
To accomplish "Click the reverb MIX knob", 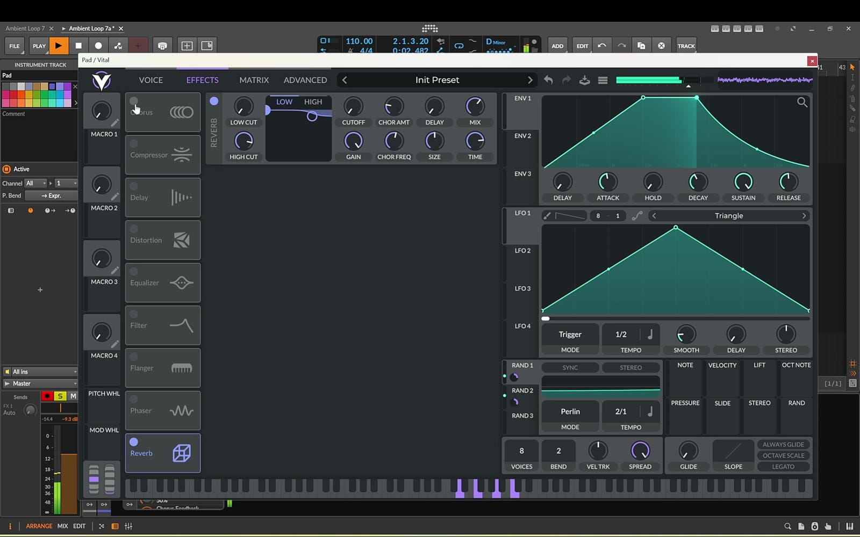I will 475,106.
